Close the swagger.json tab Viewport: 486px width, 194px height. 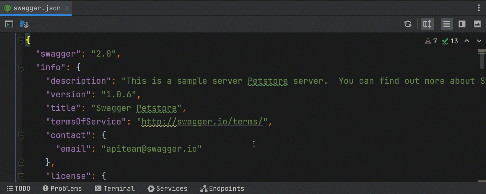[x=67, y=8]
